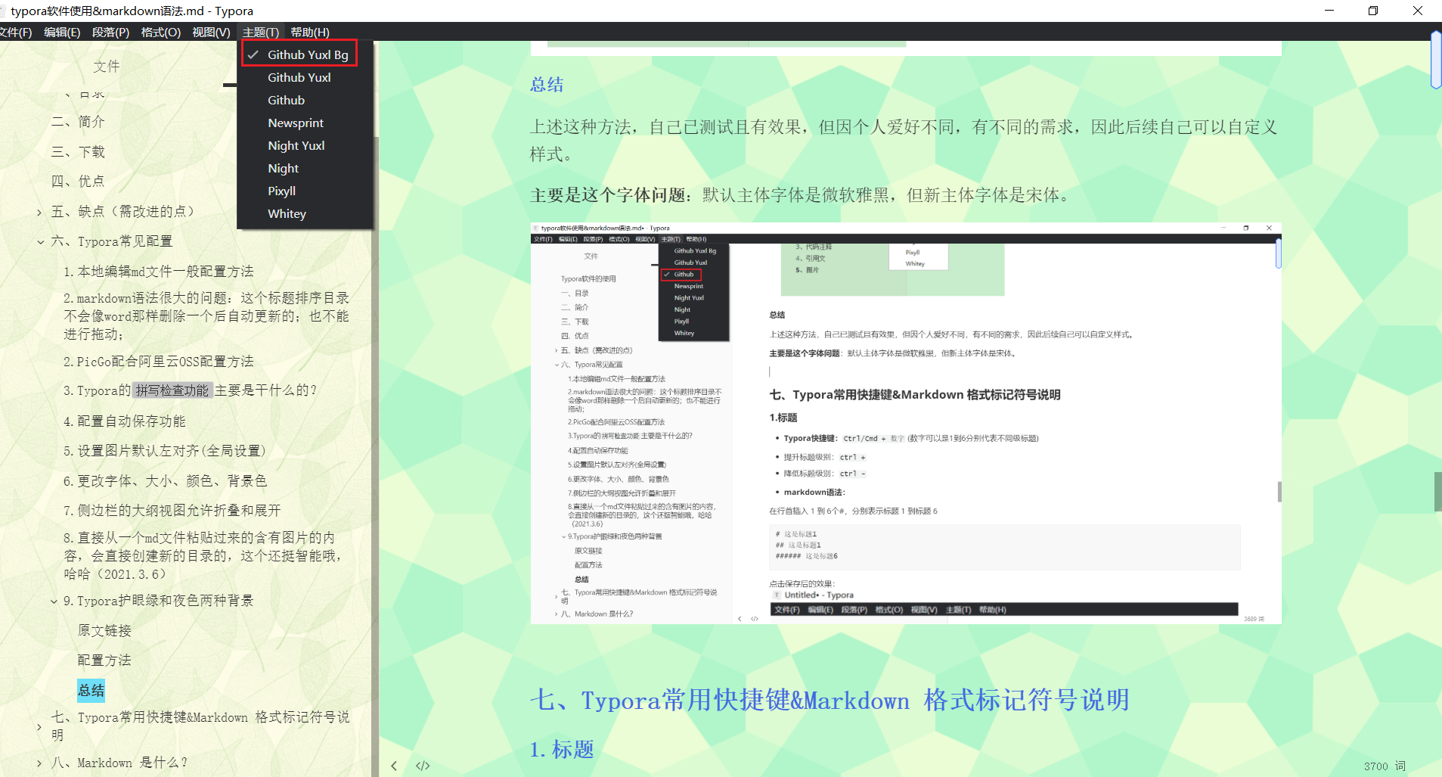This screenshot has height=777, width=1442.
Task: Toggle the sidebar with the back chevron icon
Action: [x=394, y=766]
